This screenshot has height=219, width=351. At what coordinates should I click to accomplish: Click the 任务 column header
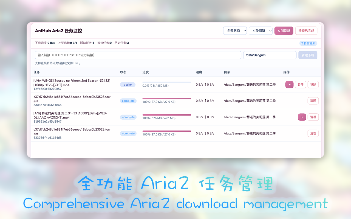(x=37, y=72)
